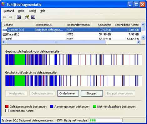
Task: Click the 54.99 GB capacity value
Action: (x=105, y=34)
